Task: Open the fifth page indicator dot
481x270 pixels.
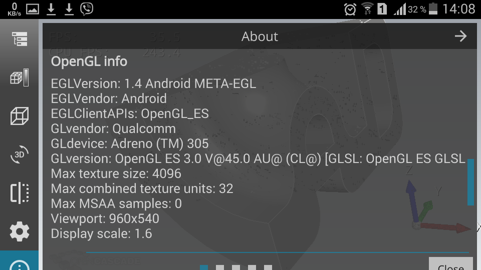Action: tap(268, 267)
